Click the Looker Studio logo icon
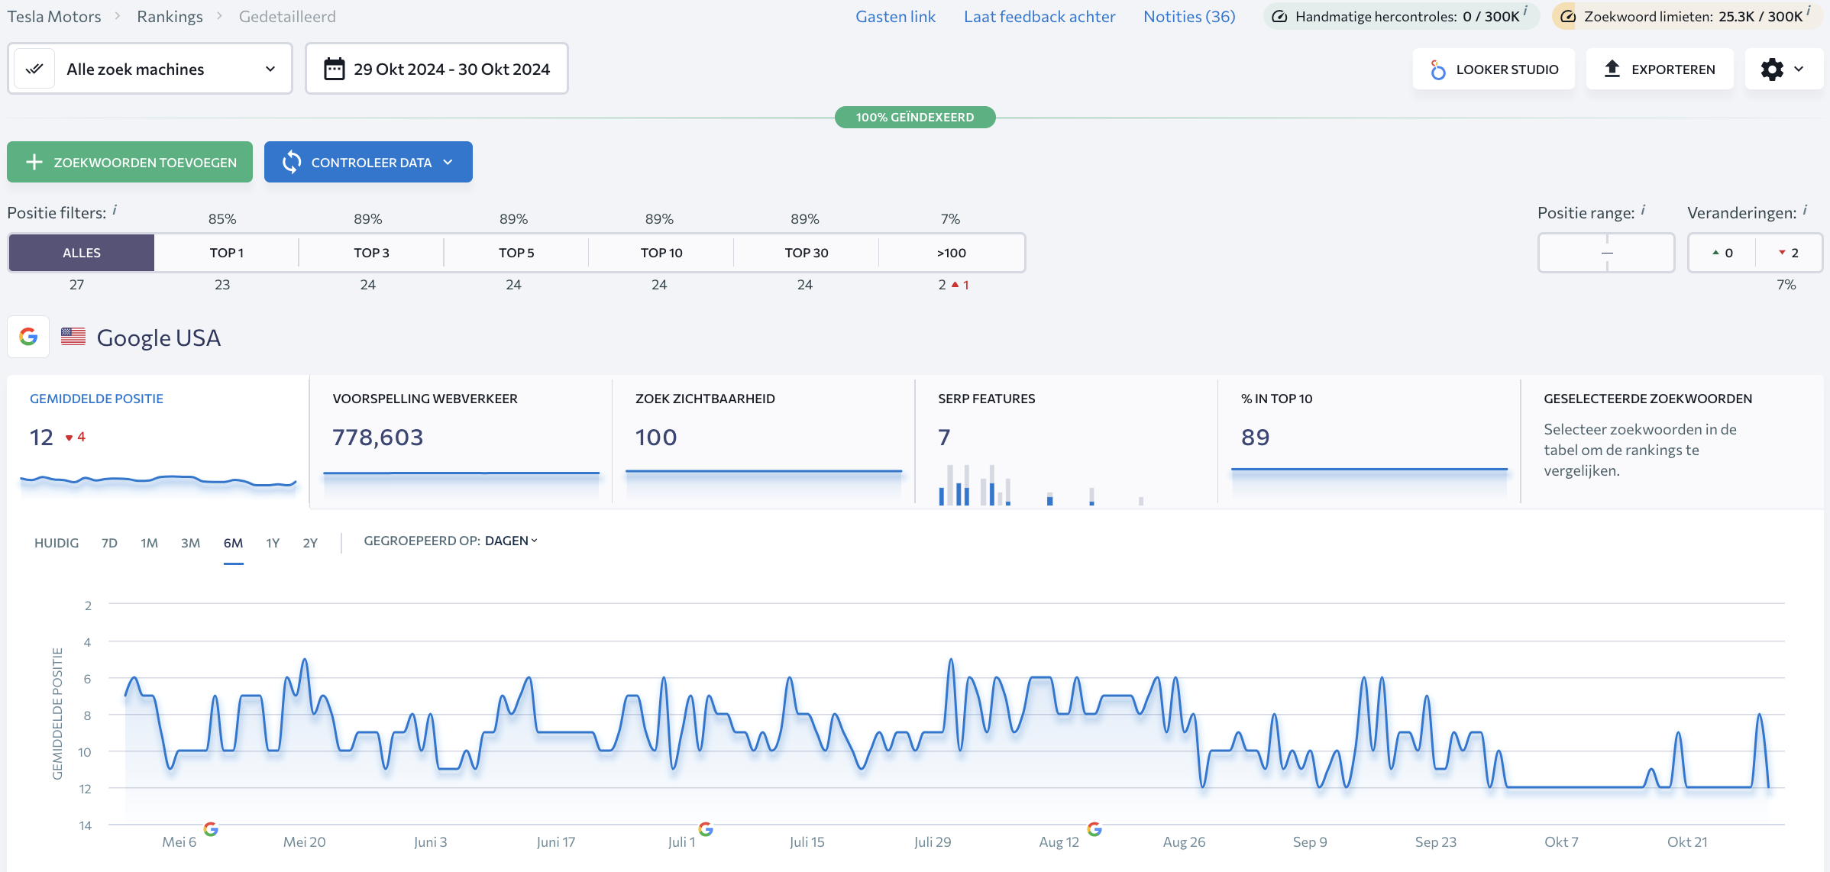1830x872 pixels. tap(1437, 69)
